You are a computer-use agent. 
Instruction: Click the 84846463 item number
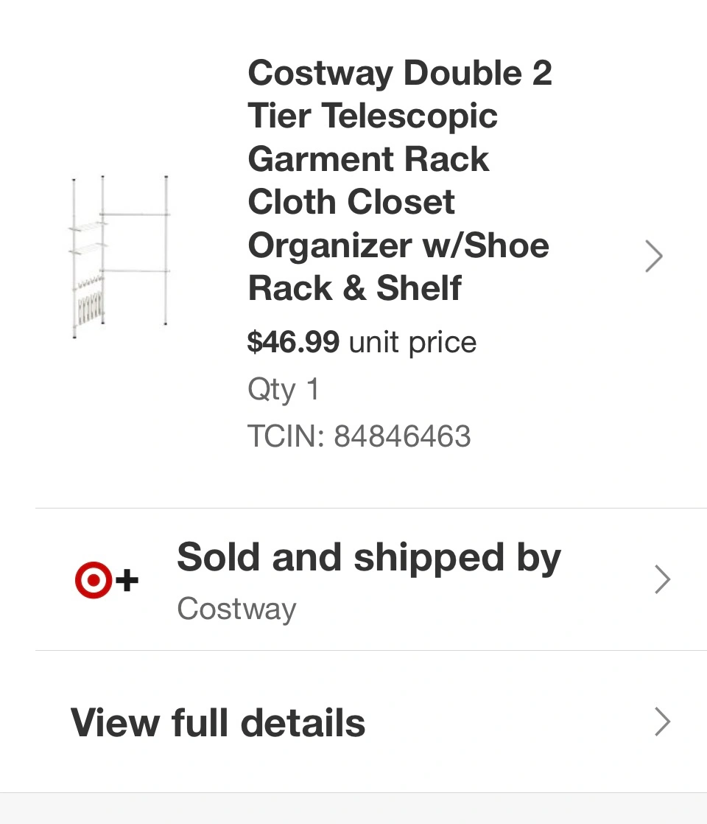[402, 436]
